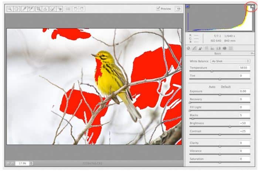258x172 pixels.
Task: Toggle highlight clipping warning in histogram
Action: [253, 6]
